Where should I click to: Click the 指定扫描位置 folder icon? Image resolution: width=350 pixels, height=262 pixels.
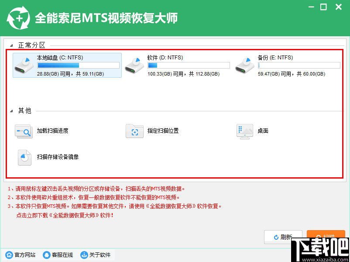[134, 131]
